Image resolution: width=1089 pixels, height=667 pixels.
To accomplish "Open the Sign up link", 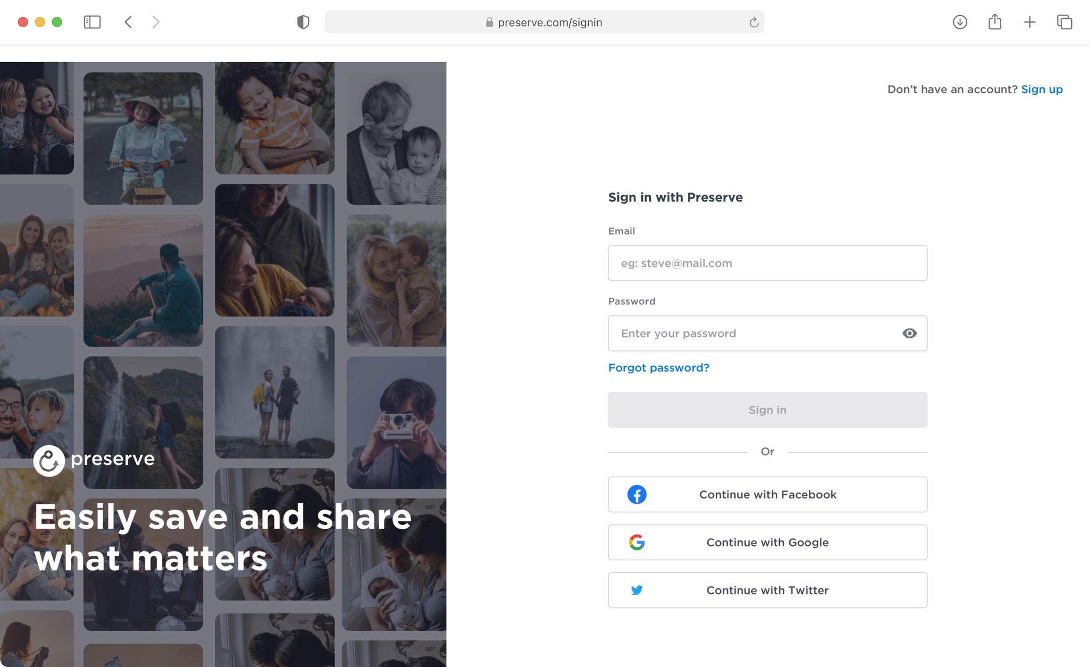I will pos(1042,89).
